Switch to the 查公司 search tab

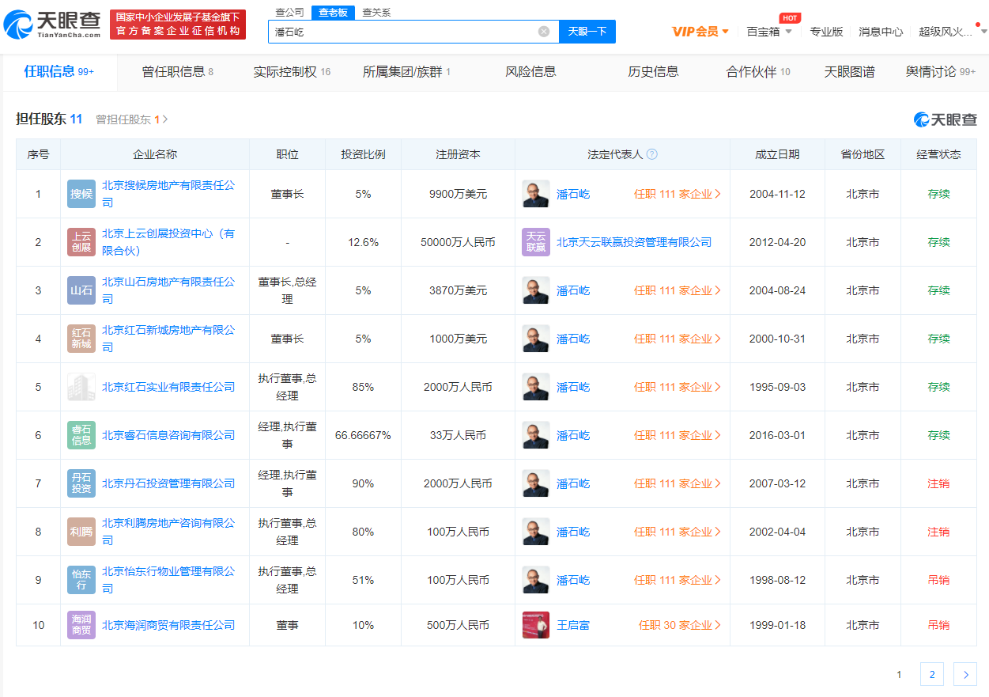point(289,12)
